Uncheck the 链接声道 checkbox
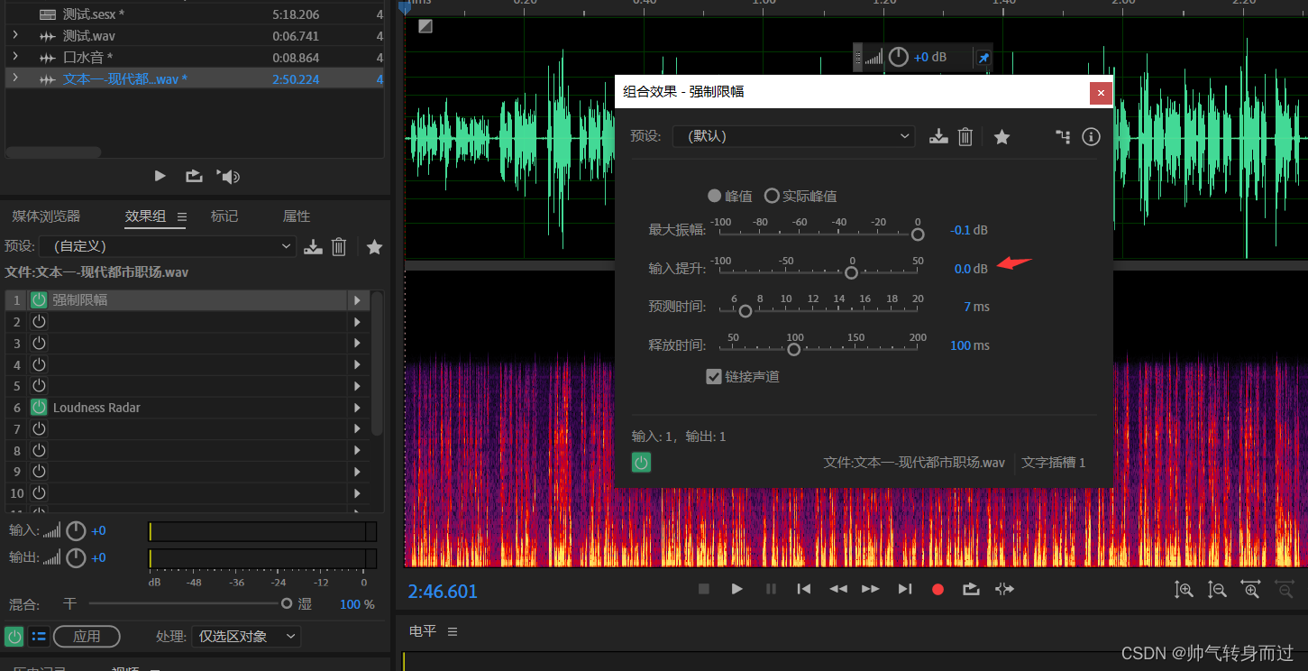This screenshot has width=1308, height=671. pos(714,376)
